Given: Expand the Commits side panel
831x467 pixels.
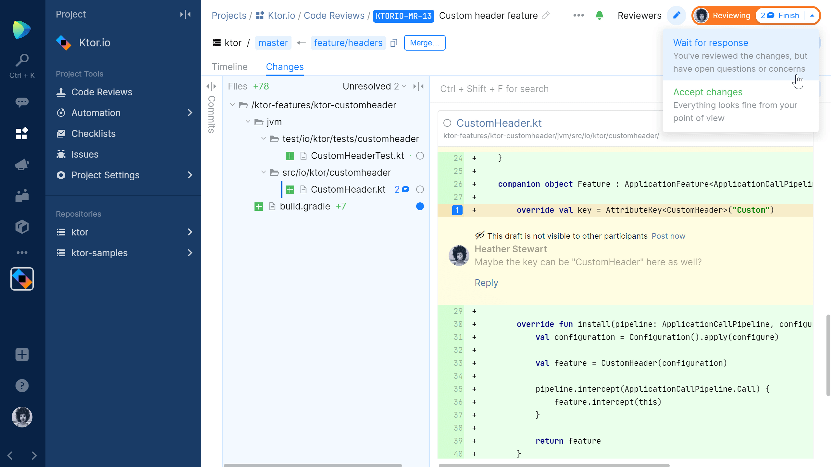Looking at the screenshot, I should point(211,86).
